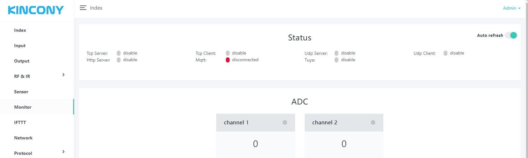
Task: Go to the Input page
Action: [20, 46]
